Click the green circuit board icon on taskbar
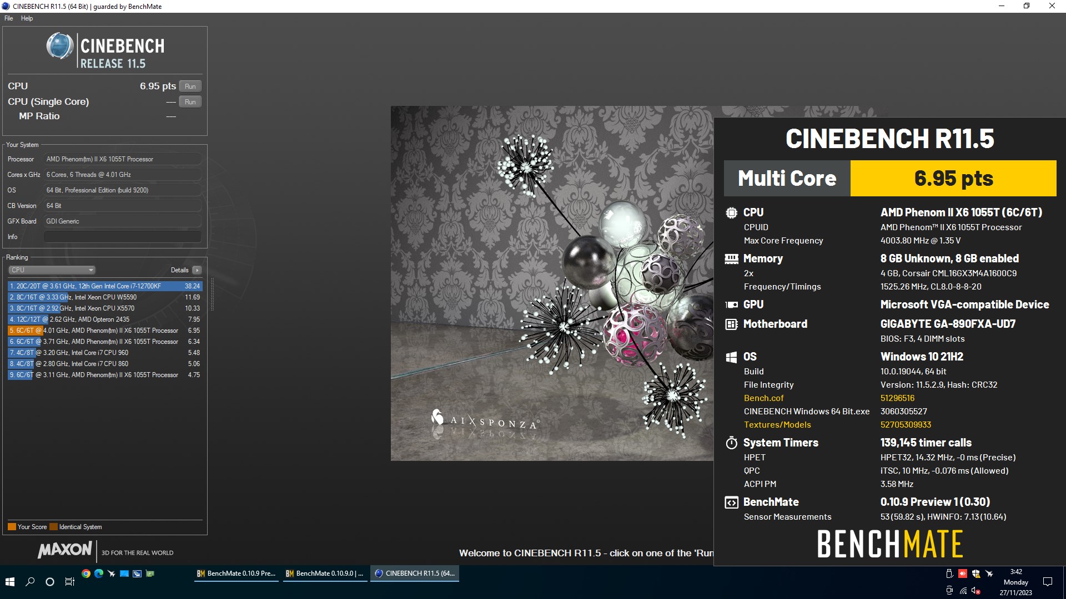This screenshot has height=599, width=1066. click(150, 573)
